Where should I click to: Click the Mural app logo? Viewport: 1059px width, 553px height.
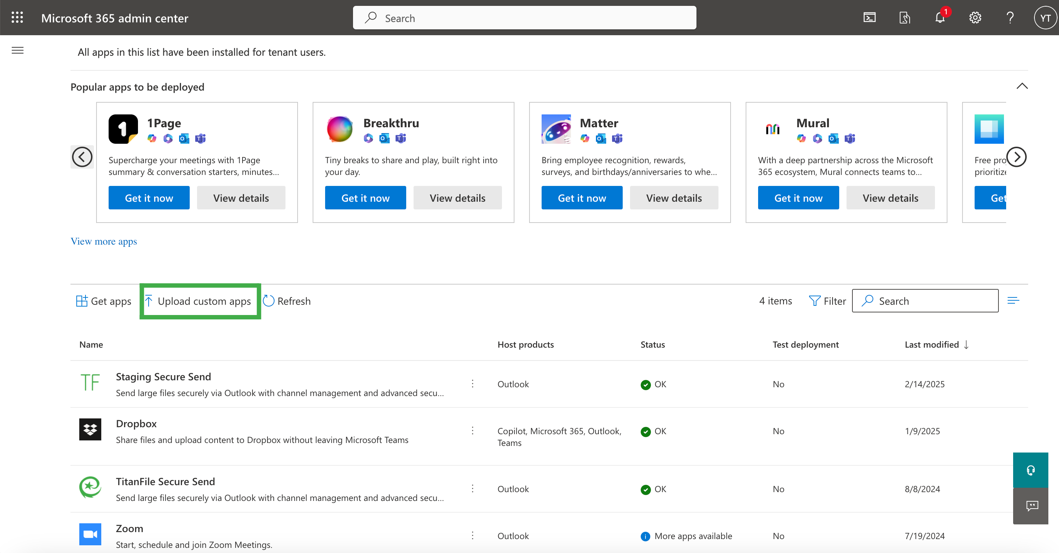coord(772,129)
